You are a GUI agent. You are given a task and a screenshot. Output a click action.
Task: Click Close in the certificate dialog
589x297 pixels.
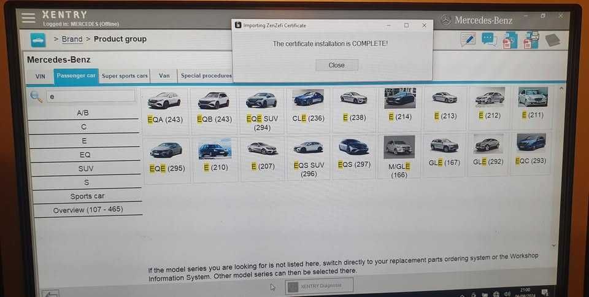pyautogui.click(x=337, y=65)
